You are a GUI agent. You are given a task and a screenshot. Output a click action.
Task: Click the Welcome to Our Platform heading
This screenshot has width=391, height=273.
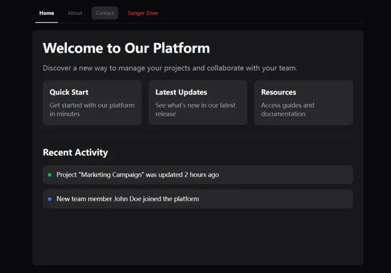[x=126, y=48]
